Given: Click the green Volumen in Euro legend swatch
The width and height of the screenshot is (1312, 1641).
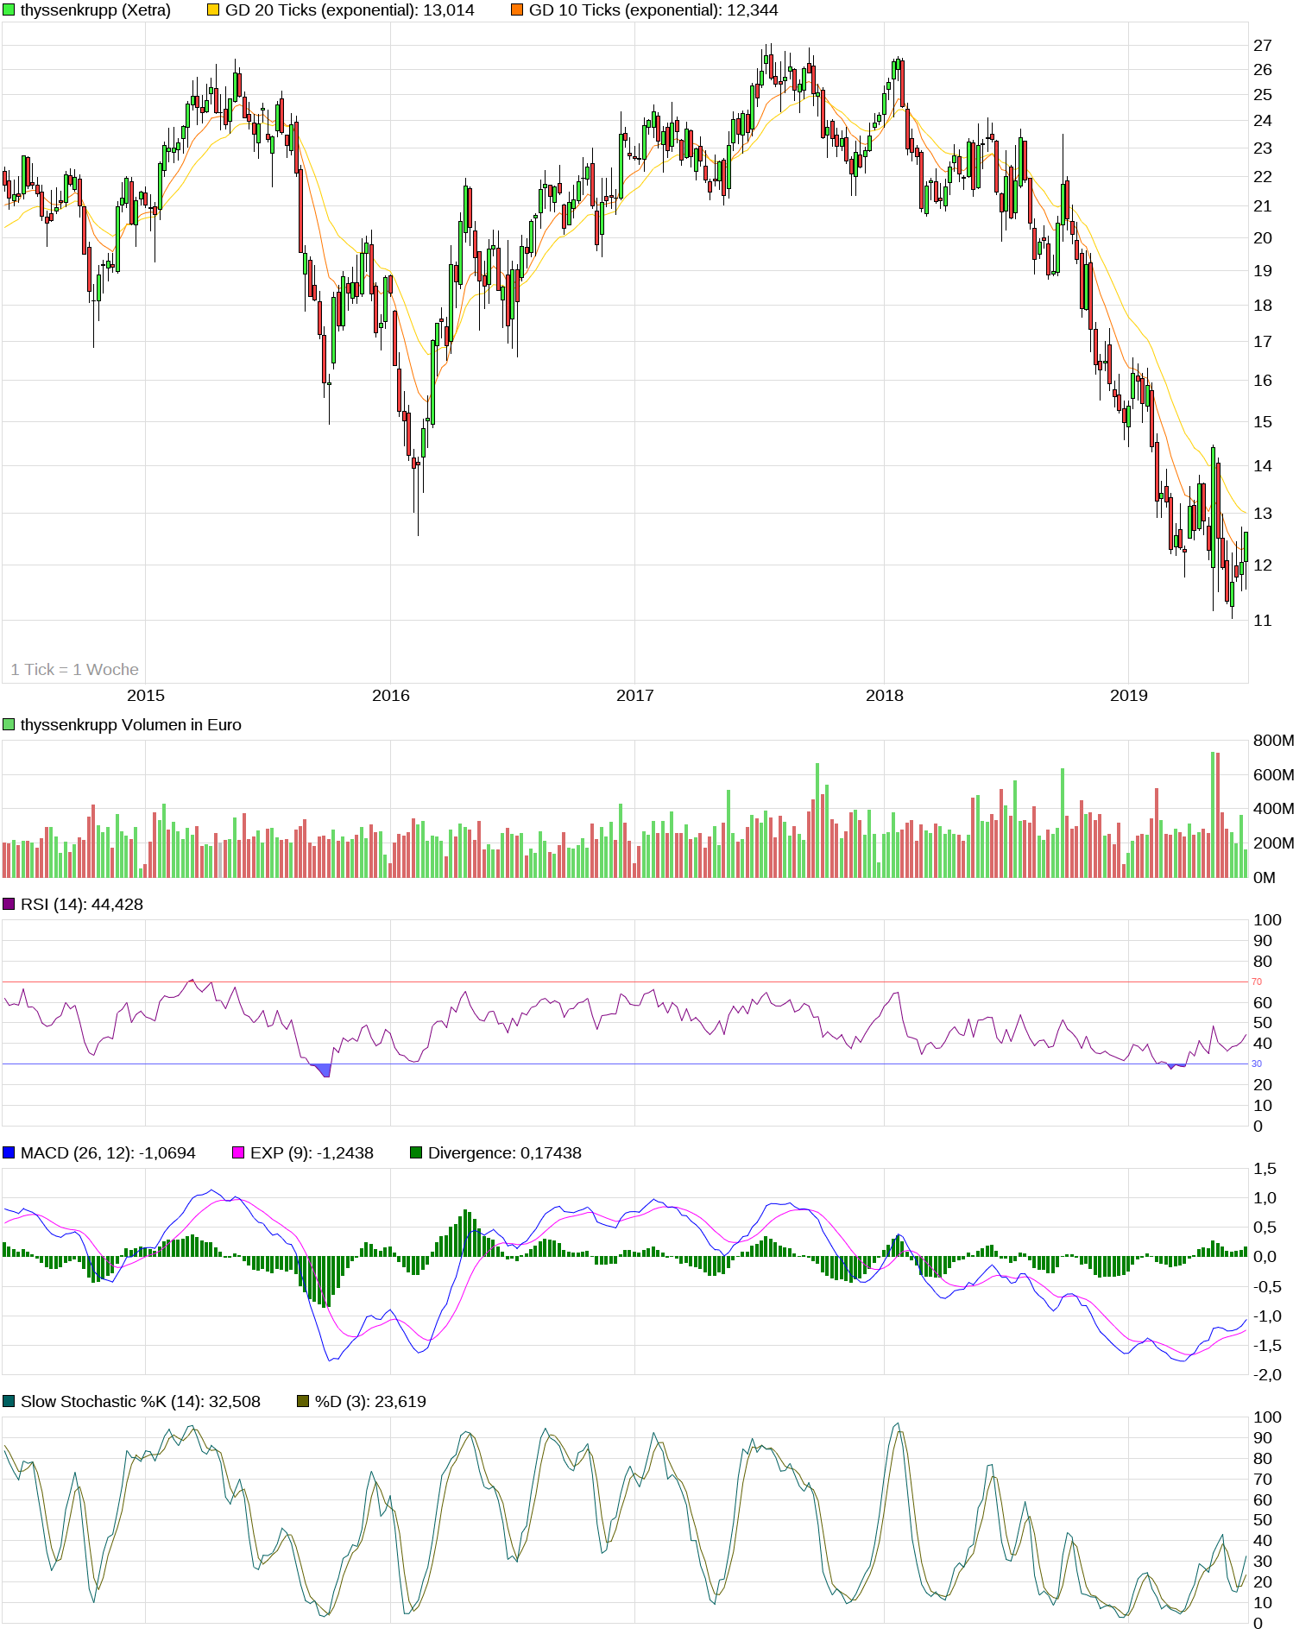Looking at the screenshot, I should 9,725.
